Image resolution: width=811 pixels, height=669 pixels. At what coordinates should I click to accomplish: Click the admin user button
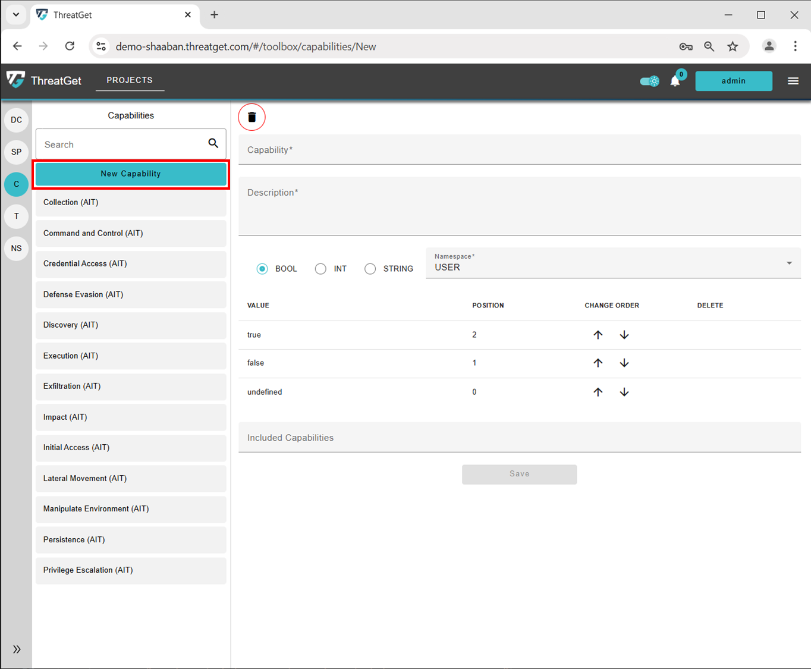[x=733, y=81]
